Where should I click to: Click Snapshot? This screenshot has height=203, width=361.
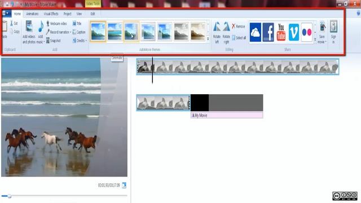click(54, 41)
